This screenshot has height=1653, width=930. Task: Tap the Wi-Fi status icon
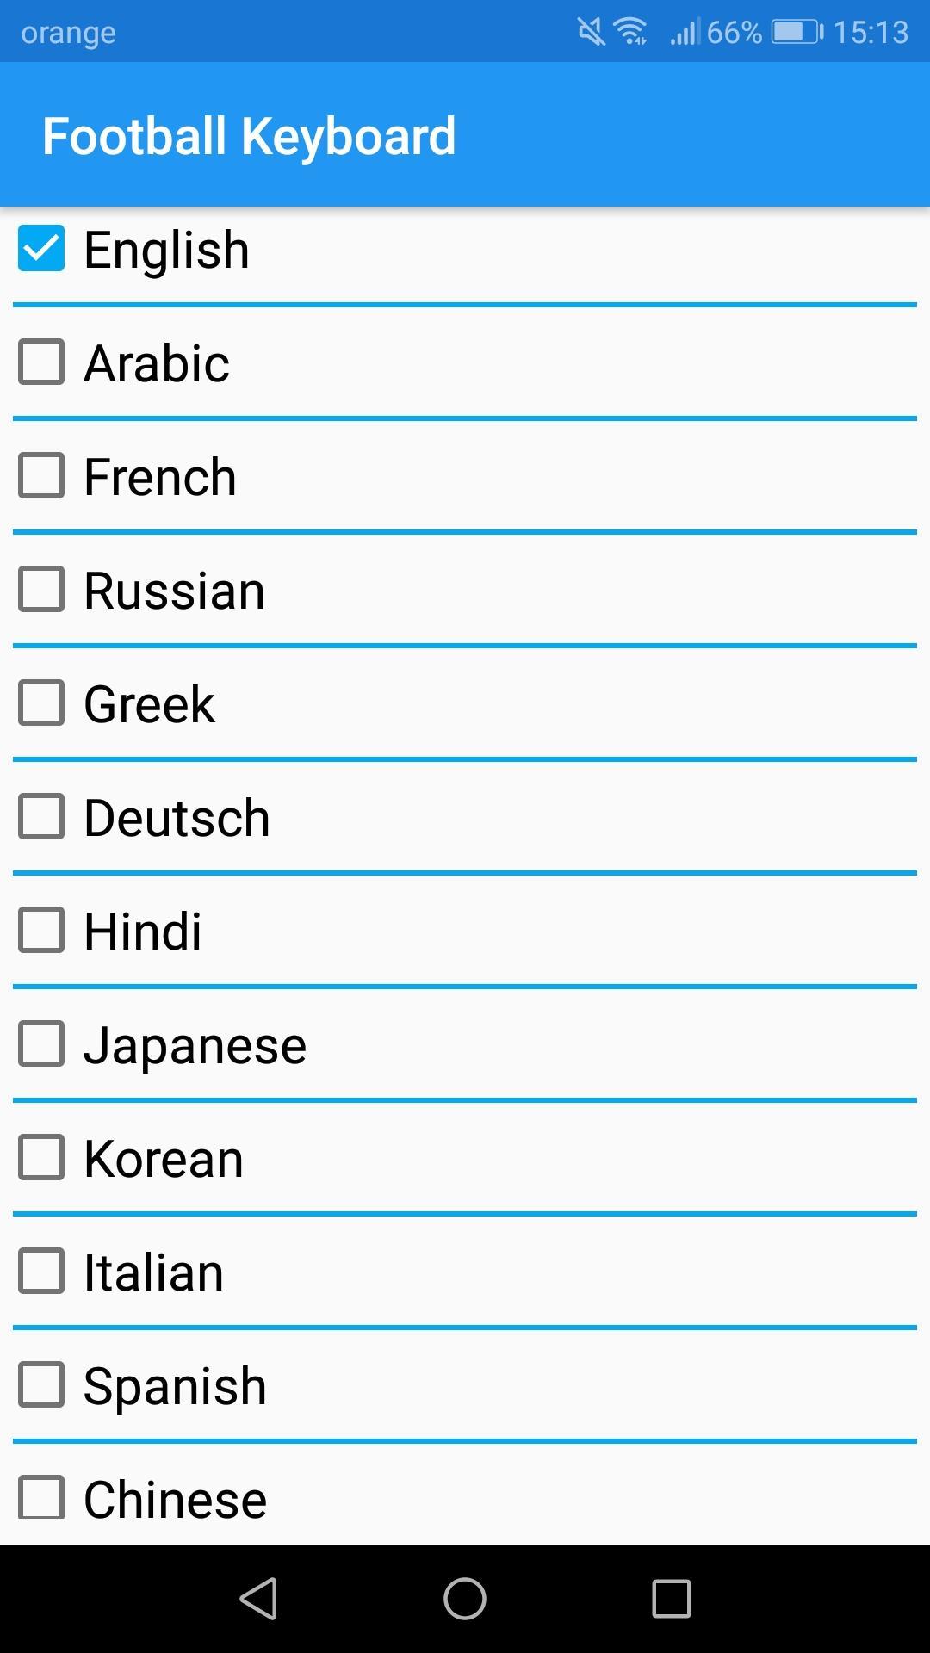click(630, 32)
